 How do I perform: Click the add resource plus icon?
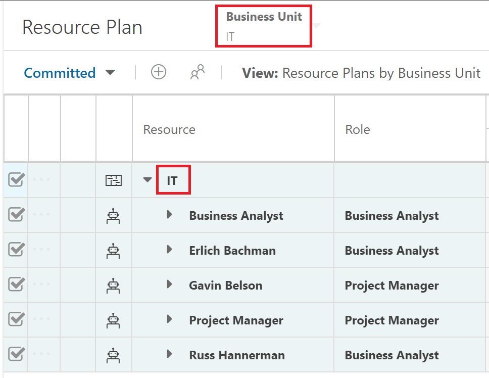(159, 72)
